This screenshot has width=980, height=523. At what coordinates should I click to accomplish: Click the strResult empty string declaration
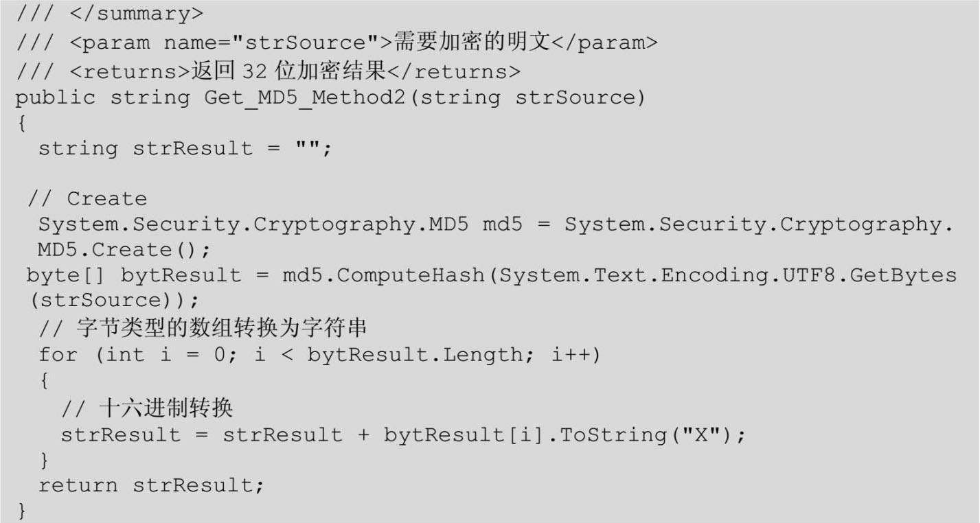185,148
